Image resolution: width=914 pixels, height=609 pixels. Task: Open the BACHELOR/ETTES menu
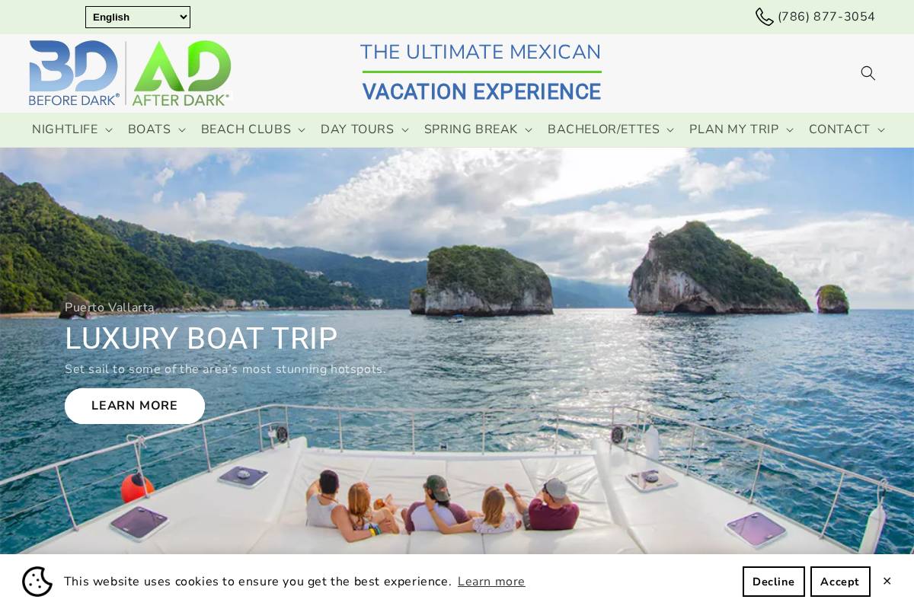pos(611,129)
